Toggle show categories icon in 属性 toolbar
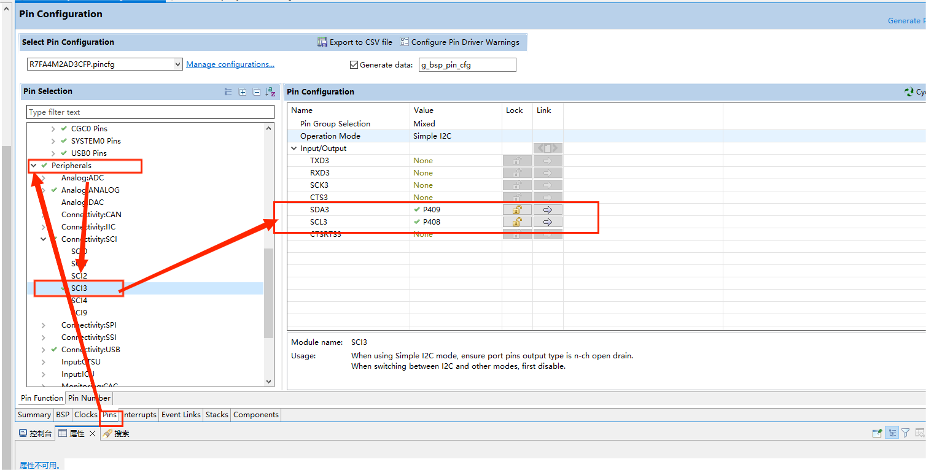This screenshot has width=926, height=470. (x=892, y=433)
